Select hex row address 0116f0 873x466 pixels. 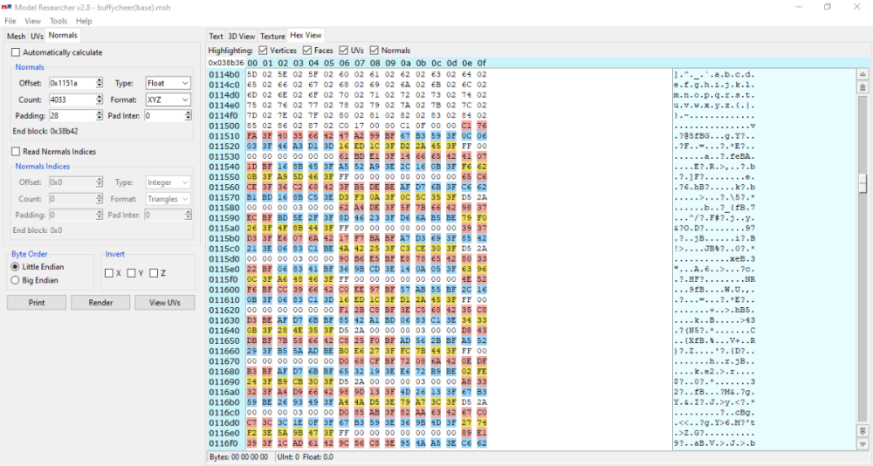click(x=224, y=443)
